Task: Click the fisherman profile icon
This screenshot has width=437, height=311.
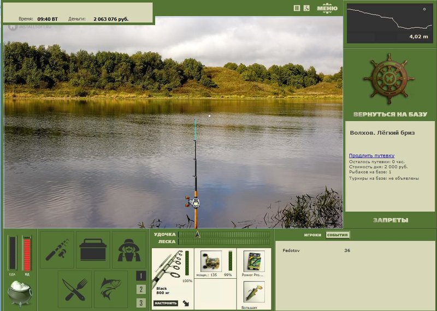Action: click(129, 249)
